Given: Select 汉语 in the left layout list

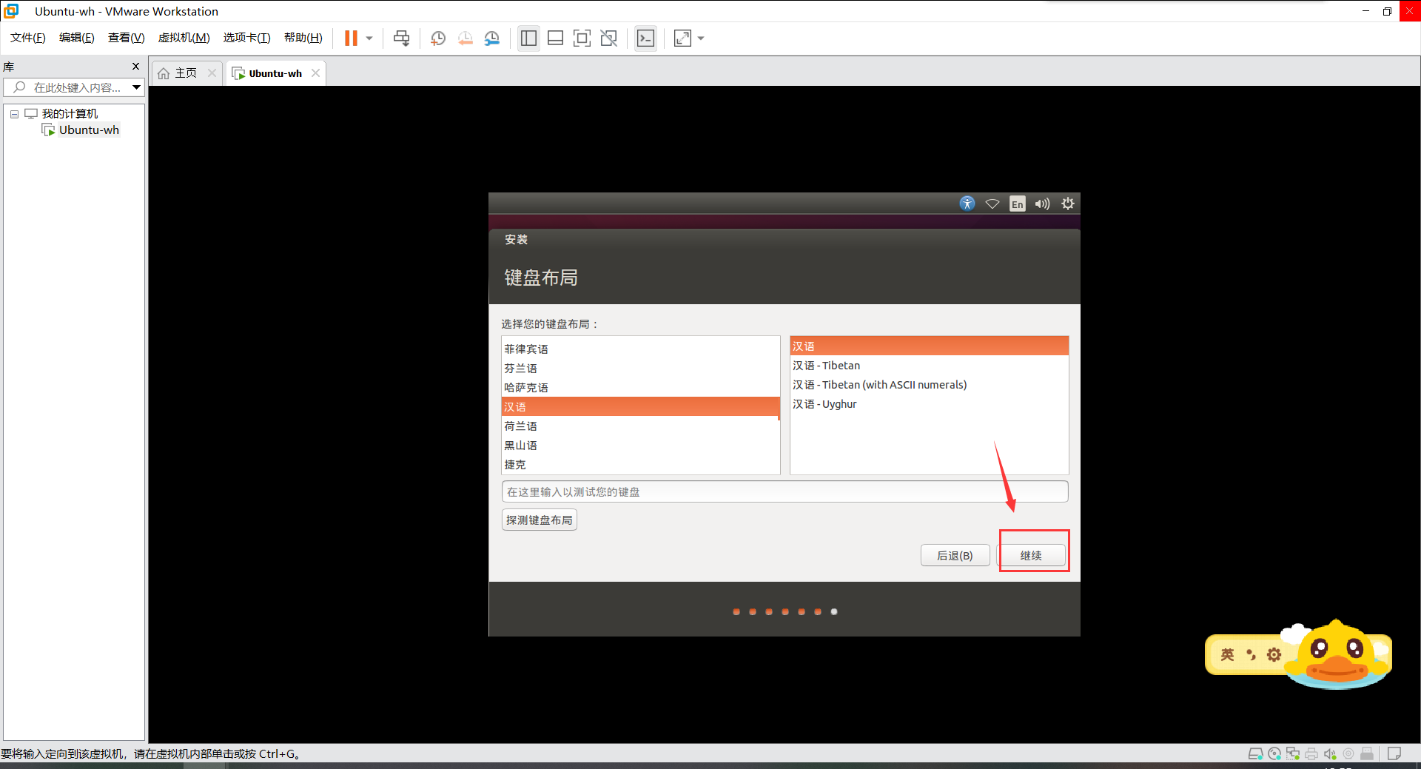Looking at the screenshot, I should [x=640, y=406].
